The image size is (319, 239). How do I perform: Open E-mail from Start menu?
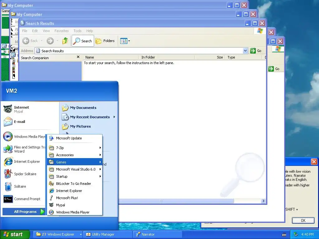[14, 122]
